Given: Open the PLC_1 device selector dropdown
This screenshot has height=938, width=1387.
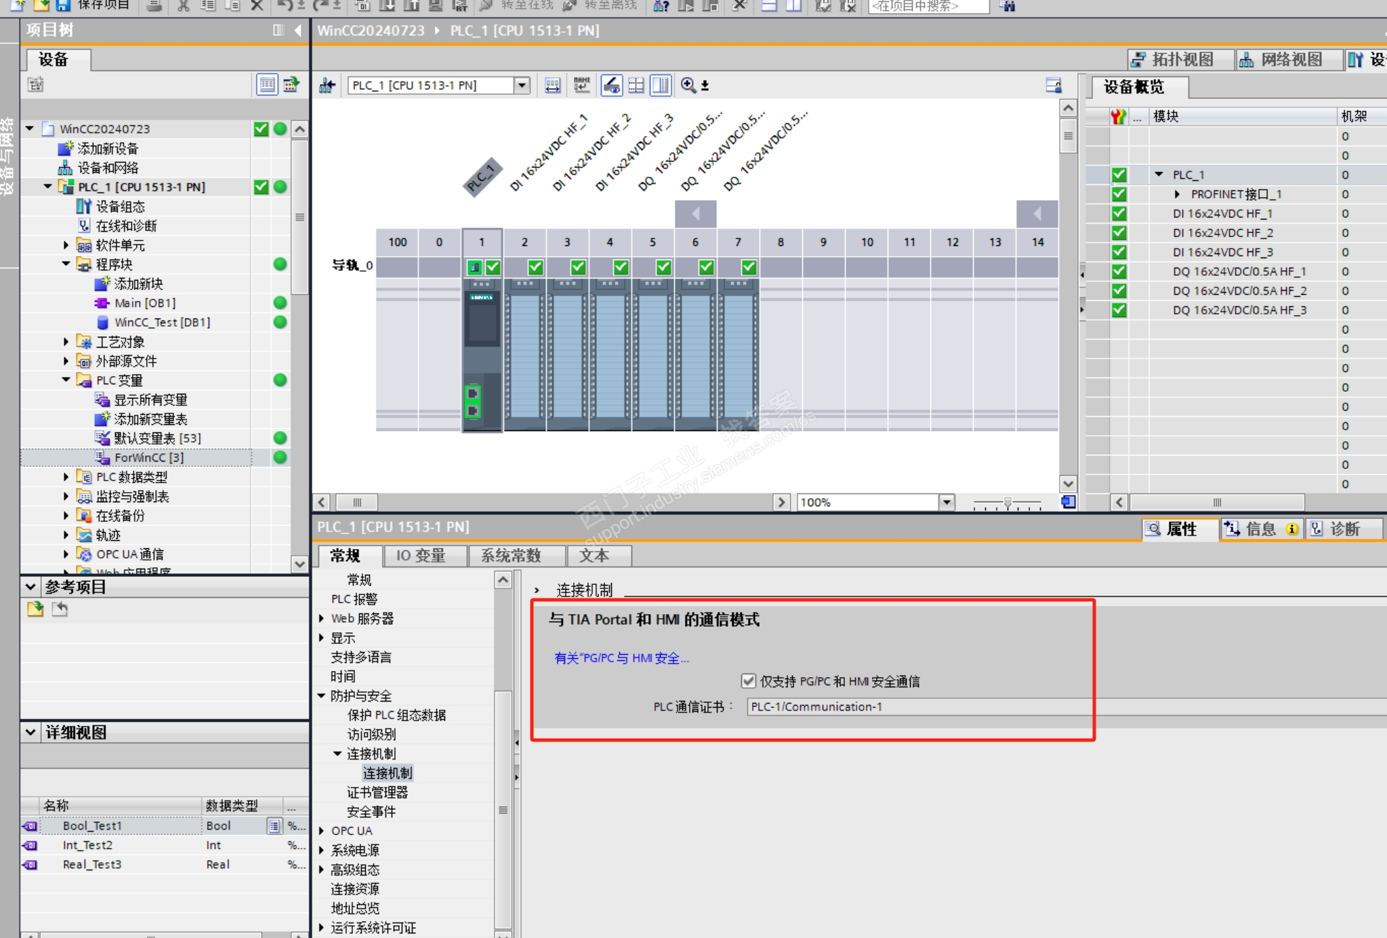Looking at the screenshot, I should coord(521,85).
